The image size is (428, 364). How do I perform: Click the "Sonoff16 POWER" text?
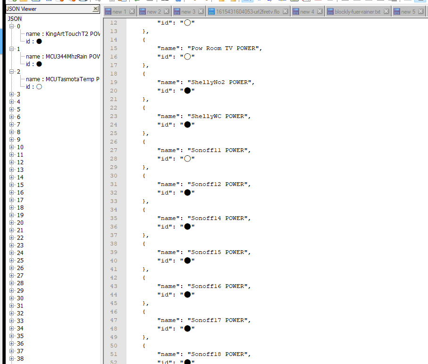tap(218, 287)
